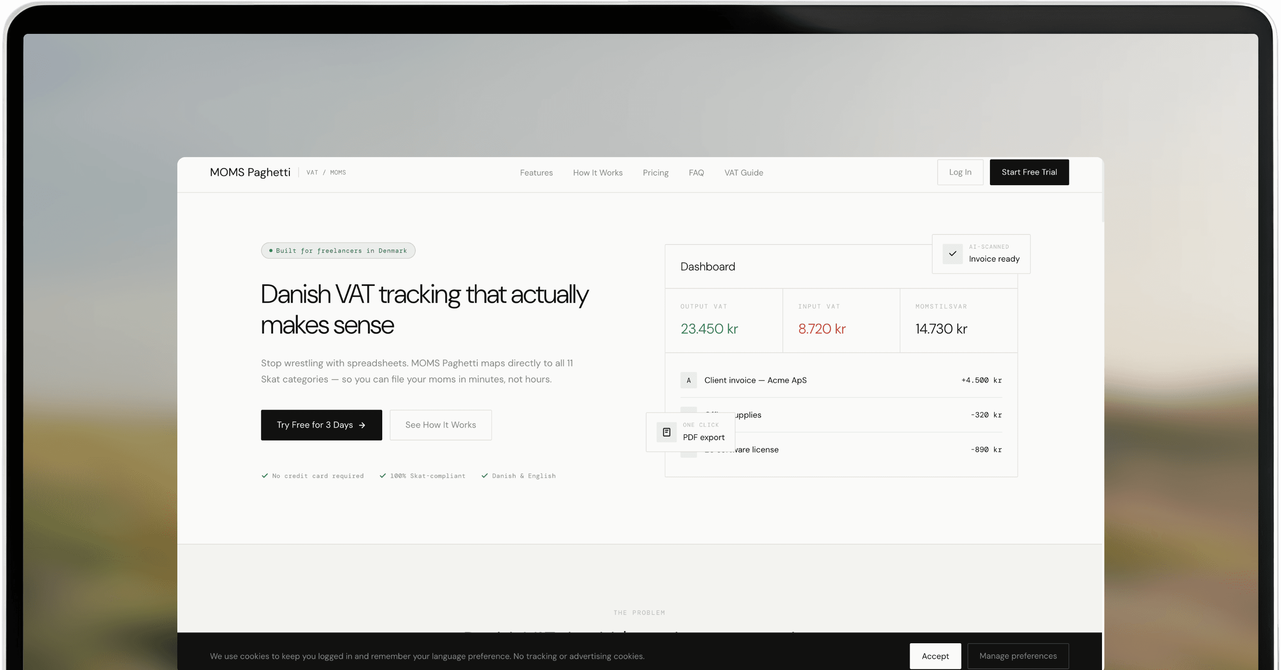This screenshot has height=670, width=1281.
Task: Click Start Free Trial button
Action: pyautogui.click(x=1028, y=172)
